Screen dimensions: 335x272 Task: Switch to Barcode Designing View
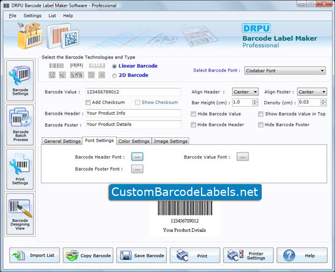(x=20, y=214)
